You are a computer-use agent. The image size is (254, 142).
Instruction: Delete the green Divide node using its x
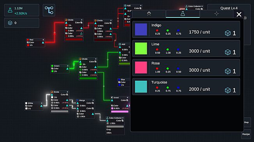tap(96, 59)
